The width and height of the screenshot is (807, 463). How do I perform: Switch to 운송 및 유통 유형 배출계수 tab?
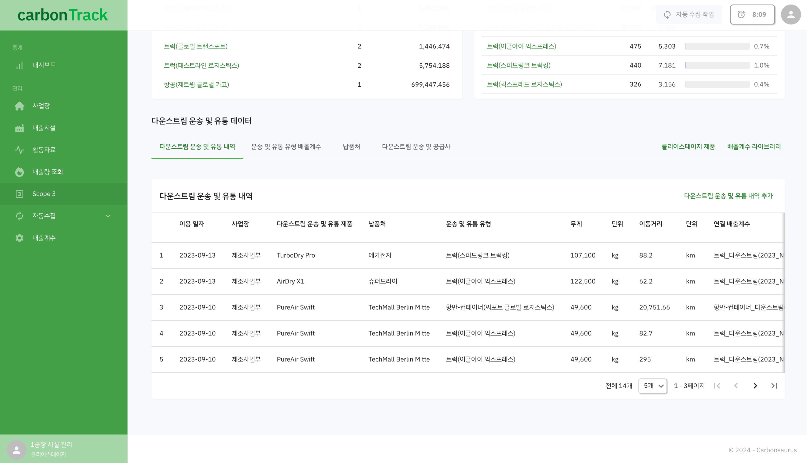pos(286,146)
